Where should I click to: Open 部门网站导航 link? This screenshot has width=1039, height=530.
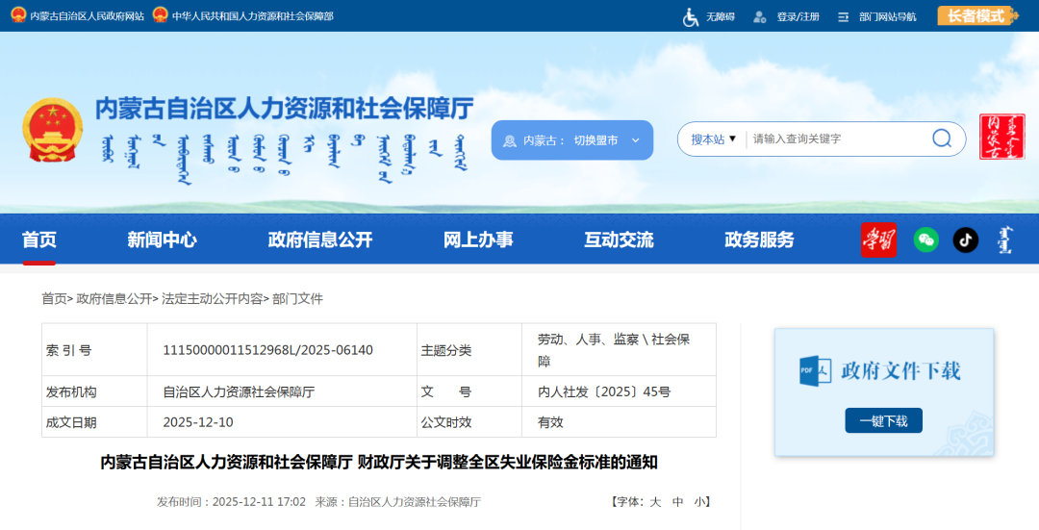(888, 16)
